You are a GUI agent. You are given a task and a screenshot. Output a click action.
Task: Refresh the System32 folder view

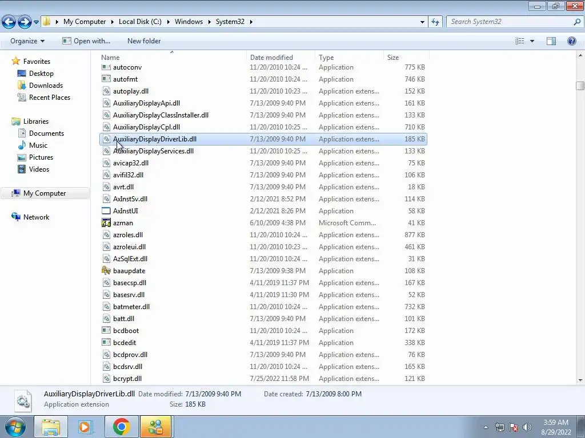(435, 22)
